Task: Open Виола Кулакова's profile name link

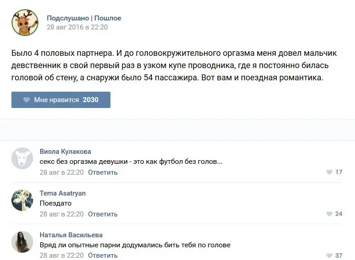Action: click(65, 152)
